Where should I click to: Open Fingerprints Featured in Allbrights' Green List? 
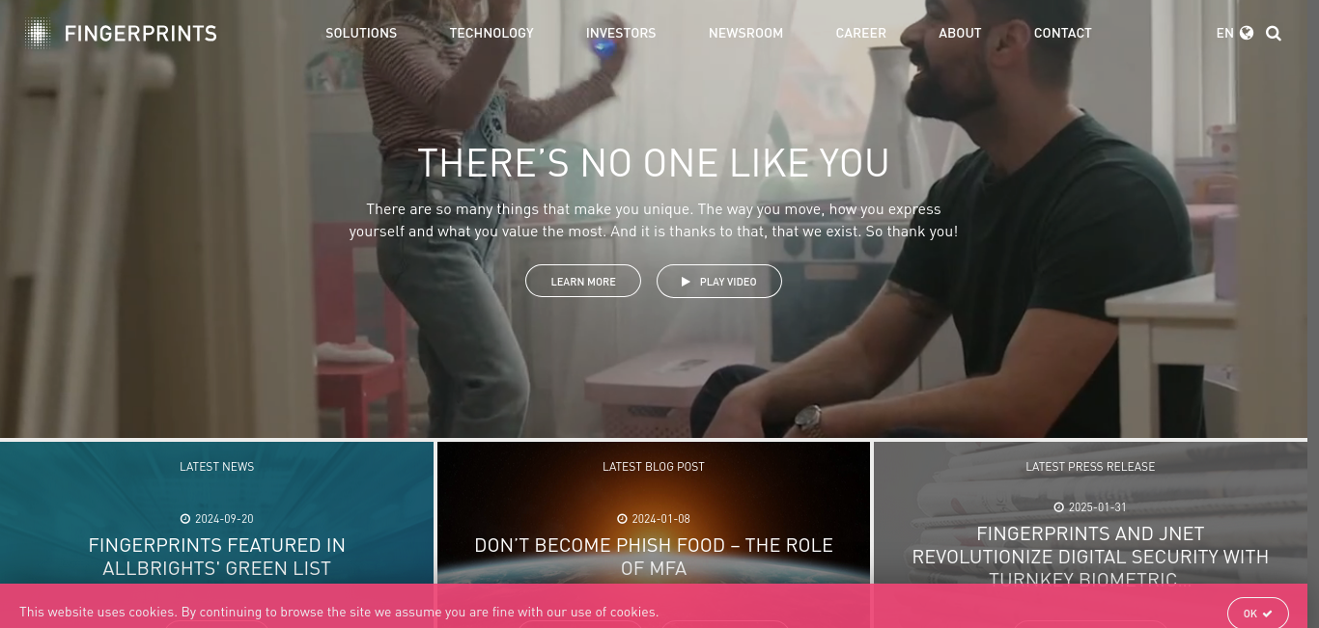click(x=217, y=557)
